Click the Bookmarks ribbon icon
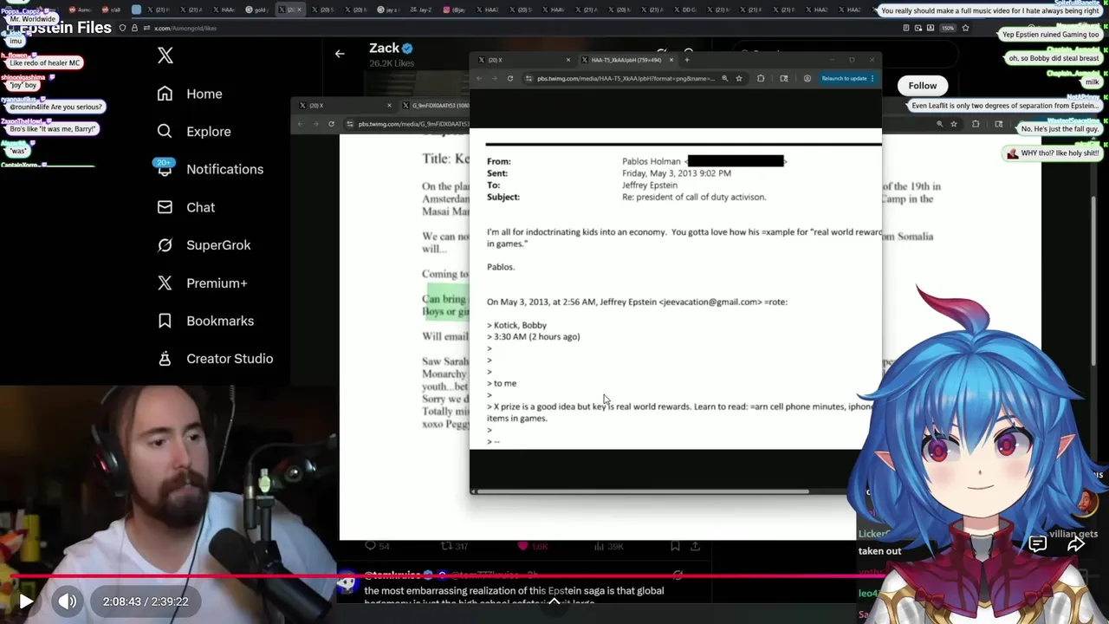The image size is (1109, 624). point(165,321)
